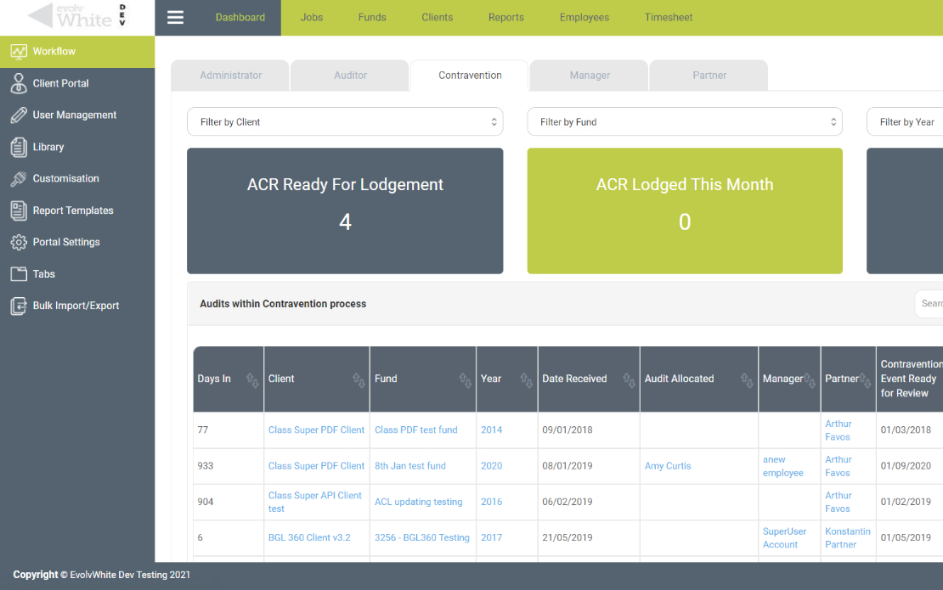This screenshot has width=943, height=590.
Task: Click the 2020 year link
Action: coord(491,466)
